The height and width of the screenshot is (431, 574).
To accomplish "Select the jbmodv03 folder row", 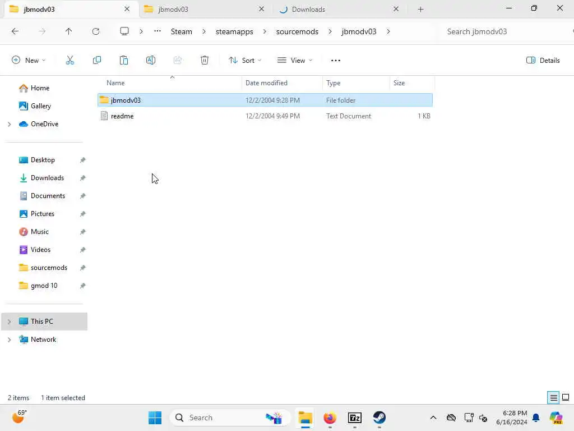I will click(265, 100).
